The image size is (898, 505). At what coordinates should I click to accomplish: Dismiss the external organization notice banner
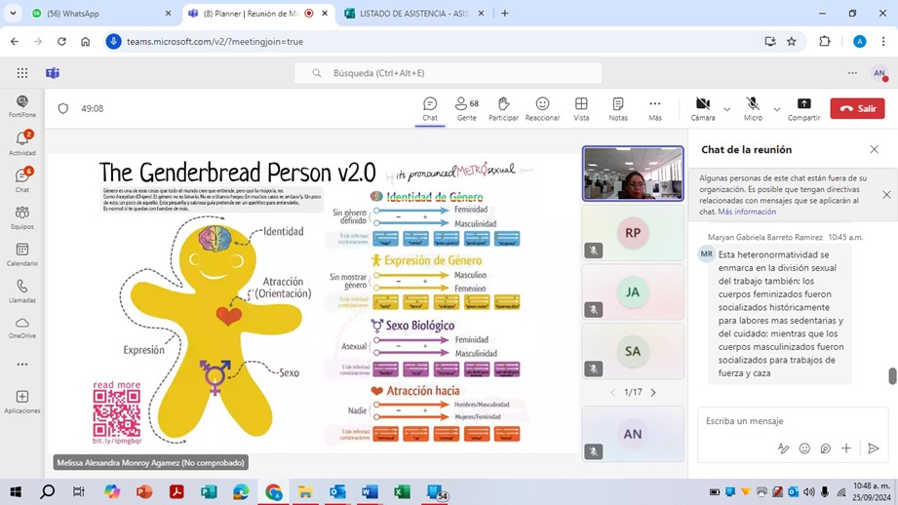(886, 195)
